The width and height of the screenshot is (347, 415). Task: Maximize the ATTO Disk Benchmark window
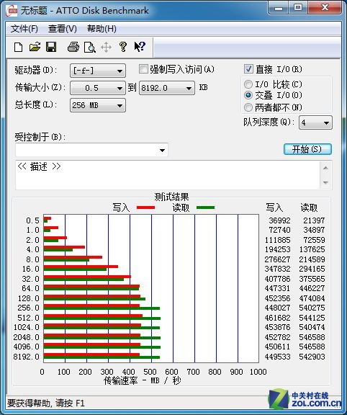click(x=298, y=8)
